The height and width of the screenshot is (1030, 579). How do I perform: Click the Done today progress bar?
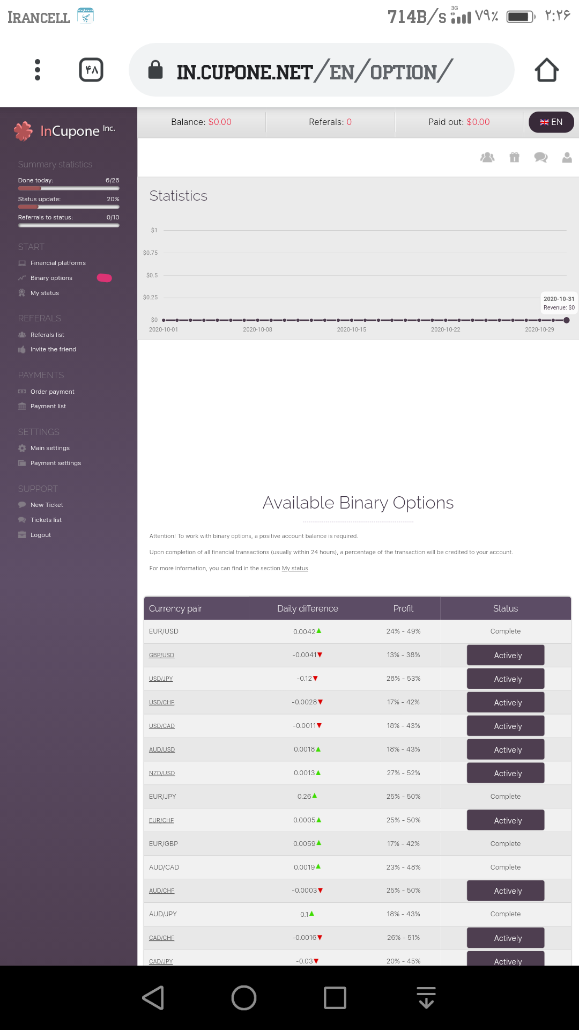click(69, 188)
